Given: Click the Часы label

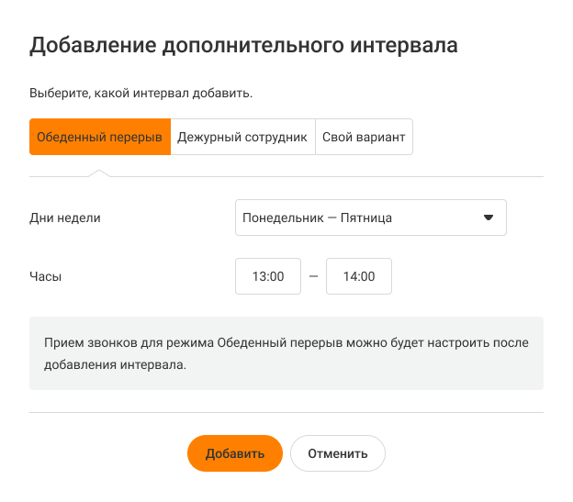Looking at the screenshot, I should tap(46, 275).
